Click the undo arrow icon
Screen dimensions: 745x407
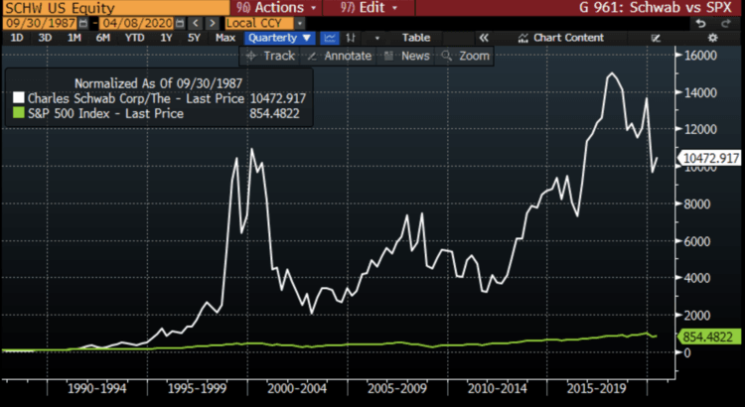coord(702,22)
